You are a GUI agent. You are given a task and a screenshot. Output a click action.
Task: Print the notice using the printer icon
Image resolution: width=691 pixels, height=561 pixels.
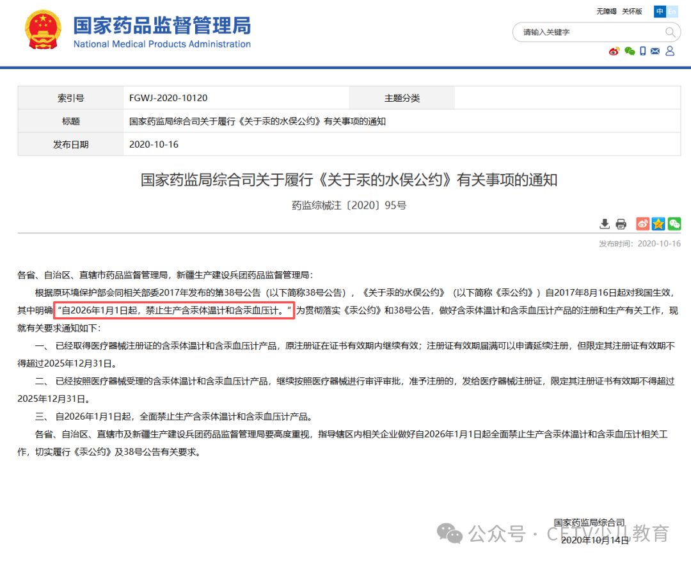coord(621,224)
